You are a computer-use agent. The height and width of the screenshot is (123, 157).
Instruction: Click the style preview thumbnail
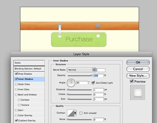(138, 93)
